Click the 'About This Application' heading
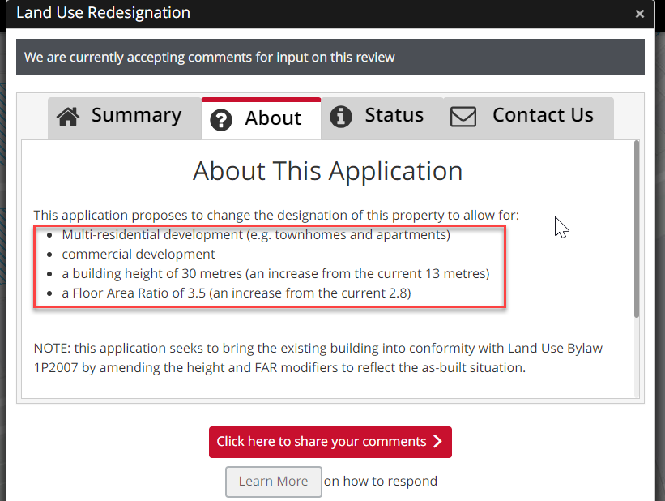Viewport: 665px width, 501px height. [x=327, y=172]
